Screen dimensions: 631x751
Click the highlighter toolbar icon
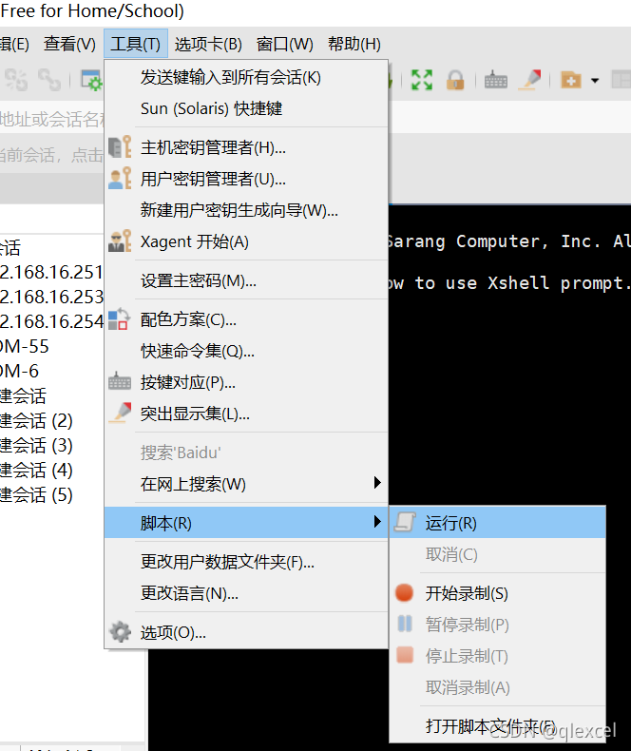(x=530, y=80)
